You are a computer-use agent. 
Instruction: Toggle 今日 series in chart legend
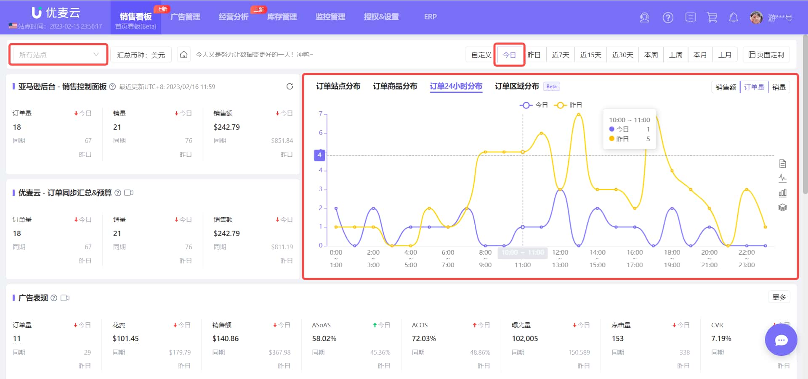(x=534, y=105)
